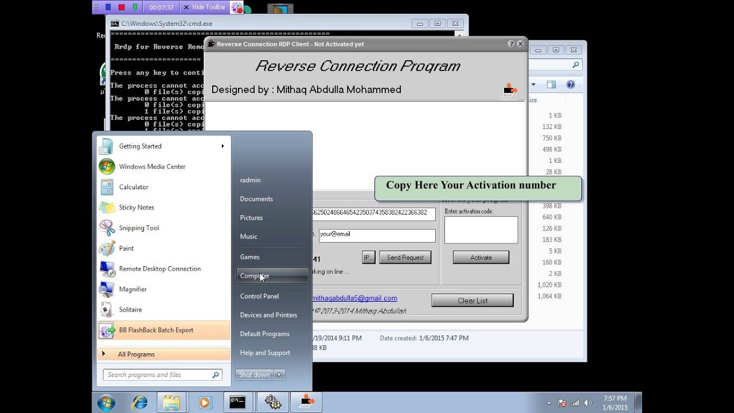734x413 pixels.
Task: Click the volume speaker tray icon
Action: tap(587, 403)
